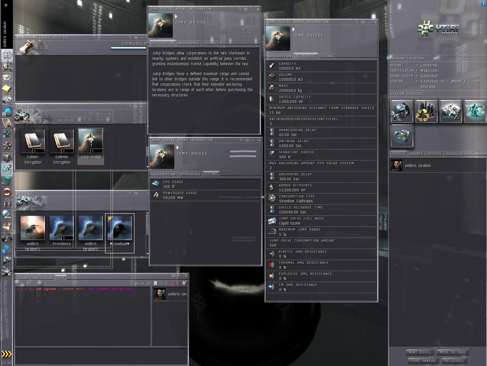Open the Deliveries button
The width and height of the screenshot is (487, 366).
(454, 361)
